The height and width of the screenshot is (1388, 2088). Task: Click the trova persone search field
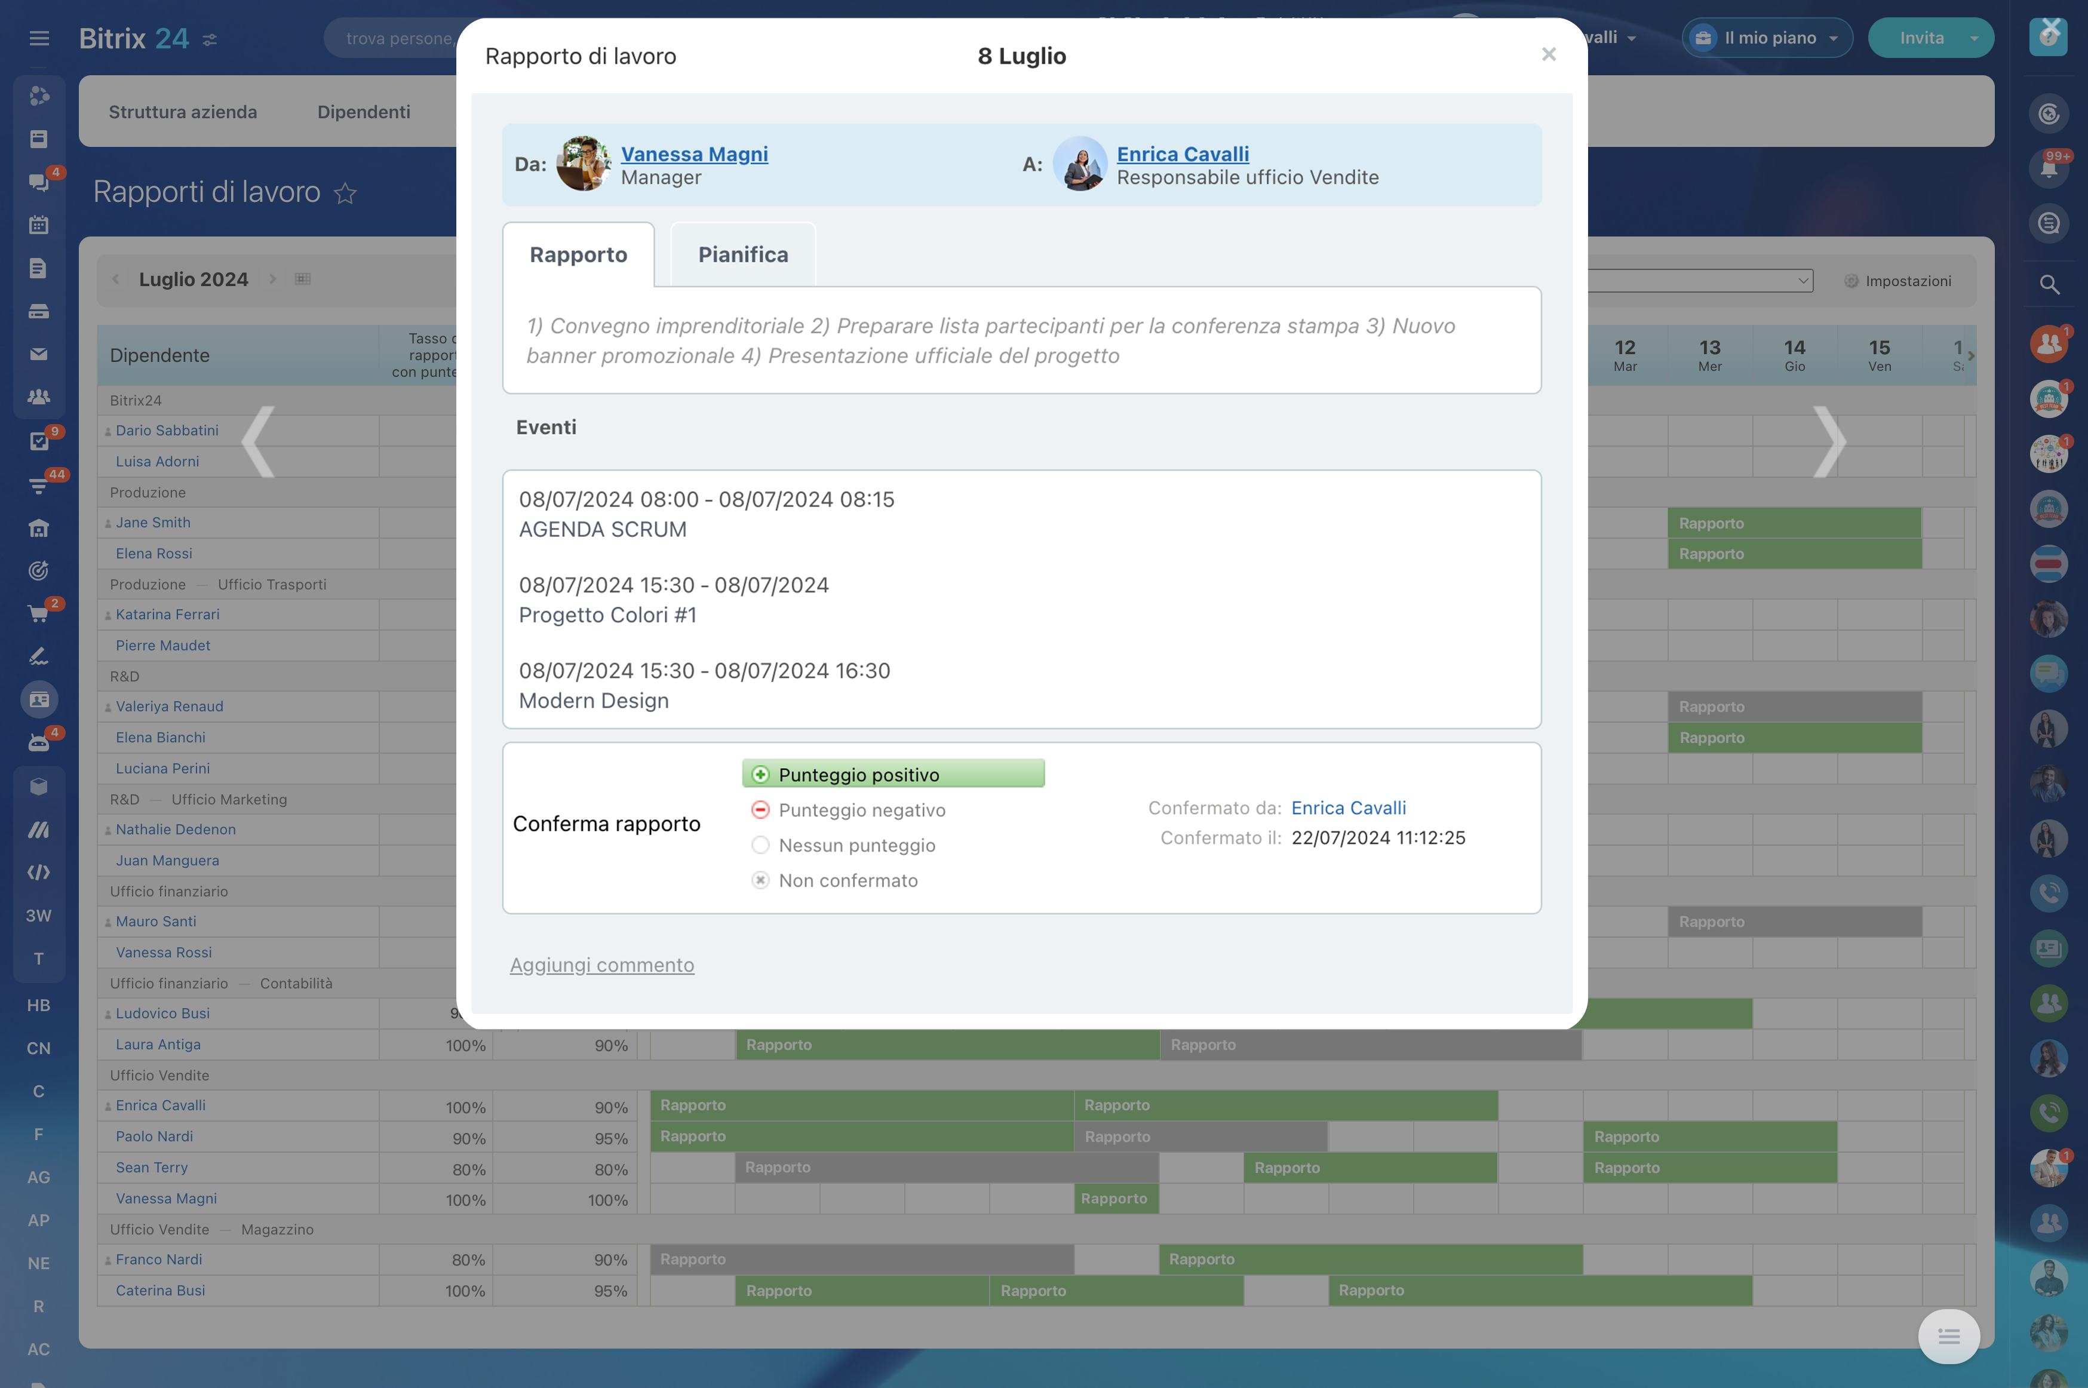pos(398,38)
